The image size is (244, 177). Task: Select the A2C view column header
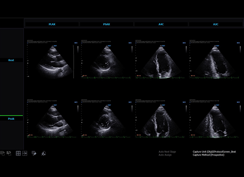pos(216,24)
